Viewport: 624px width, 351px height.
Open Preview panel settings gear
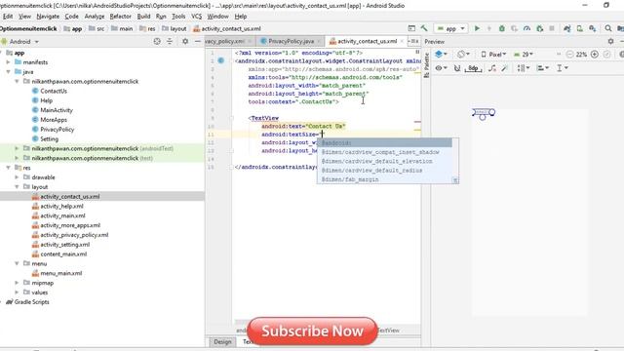click(611, 41)
